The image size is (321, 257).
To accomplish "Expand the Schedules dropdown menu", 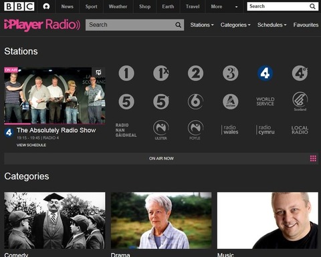I will point(272,25).
